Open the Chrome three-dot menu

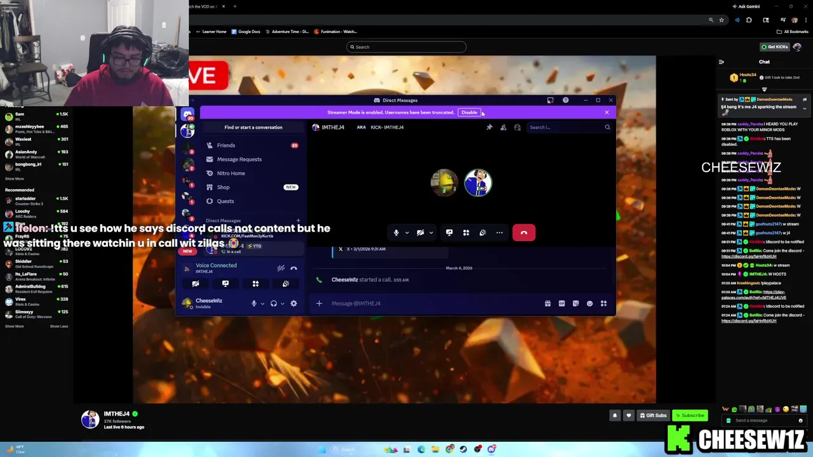[x=805, y=20]
